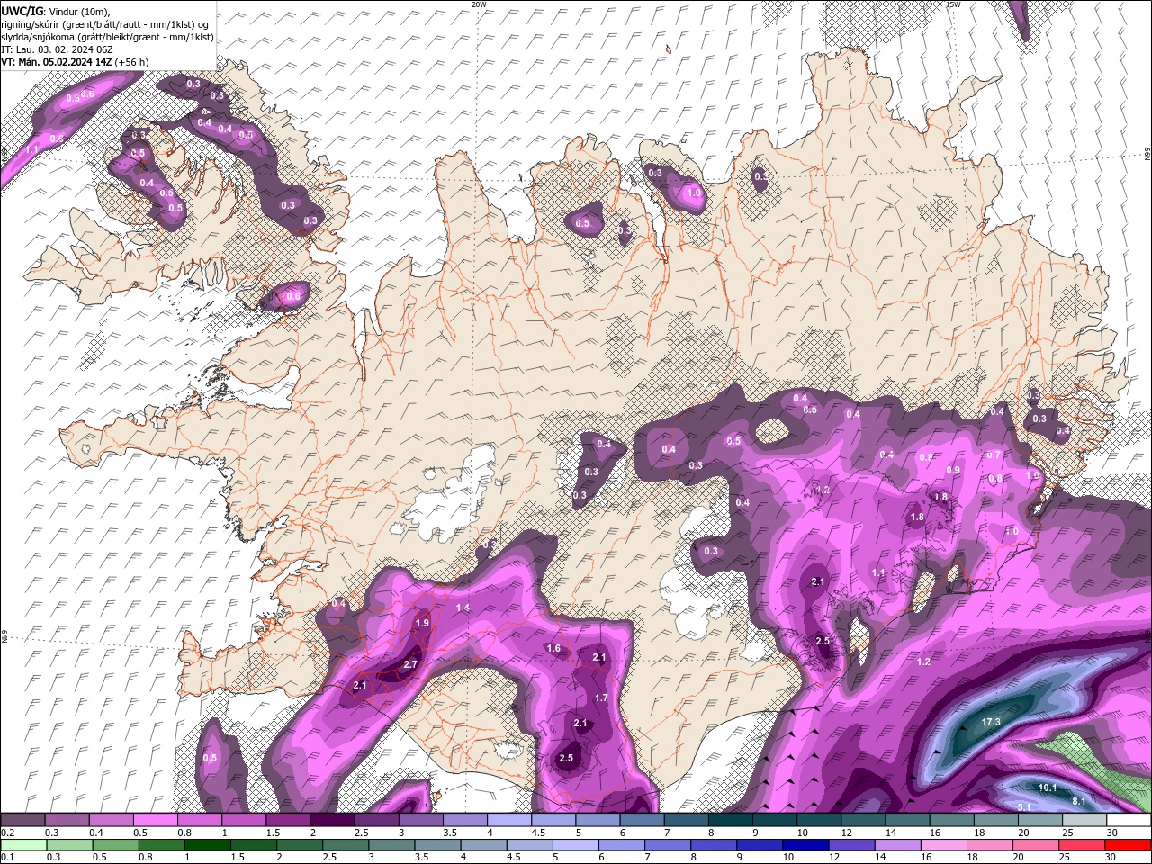Click the 17.3 precipitation maximum label
Image resolution: width=1152 pixels, height=864 pixels.
tap(991, 723)
